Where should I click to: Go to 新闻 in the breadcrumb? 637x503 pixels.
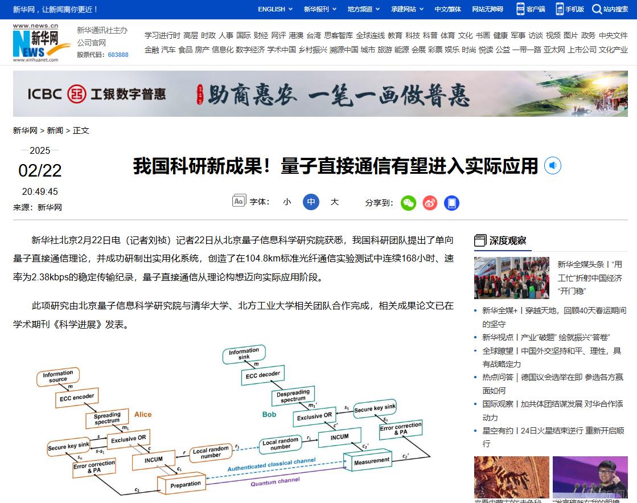click(x=55, y=130)
